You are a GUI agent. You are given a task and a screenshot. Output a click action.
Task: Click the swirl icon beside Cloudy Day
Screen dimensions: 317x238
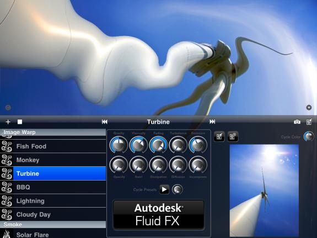pos(7,214)
